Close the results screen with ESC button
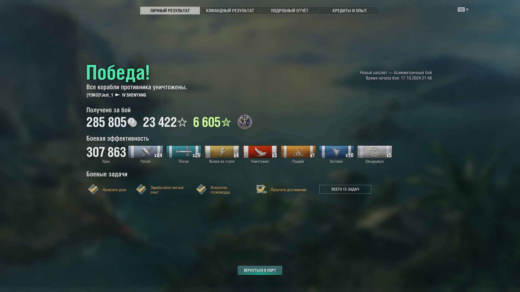Screen dimensions: 520x292 coord(463,9)
